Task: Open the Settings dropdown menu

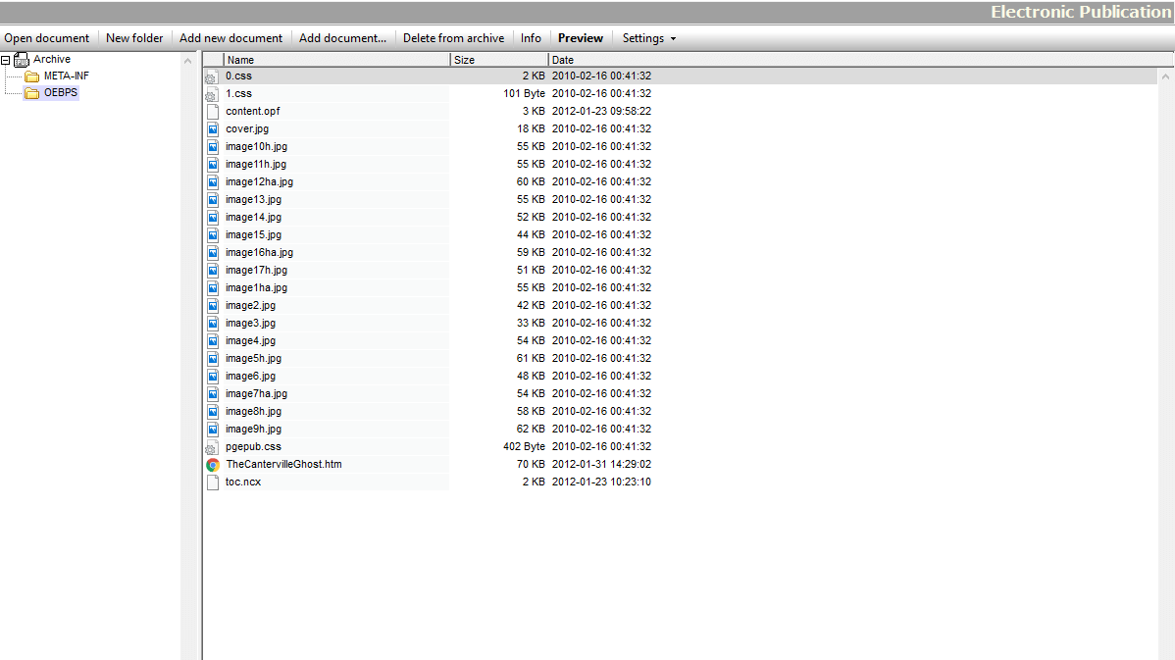Action: (649, 38)
